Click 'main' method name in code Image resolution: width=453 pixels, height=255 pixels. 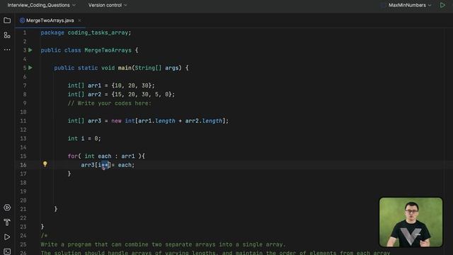point(125,68)
